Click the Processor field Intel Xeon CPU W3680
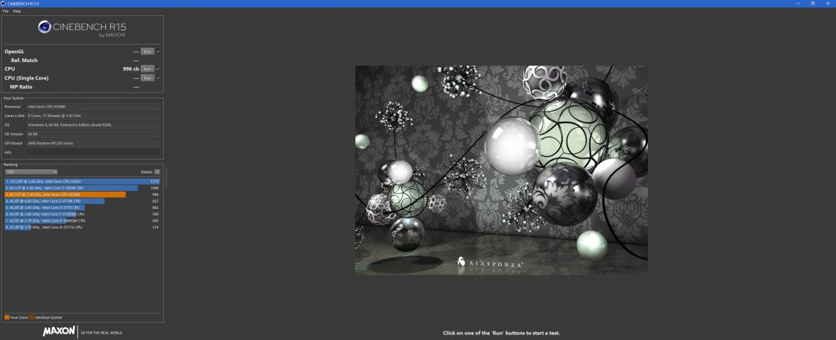The image size is (836, 340). [93, 107]
